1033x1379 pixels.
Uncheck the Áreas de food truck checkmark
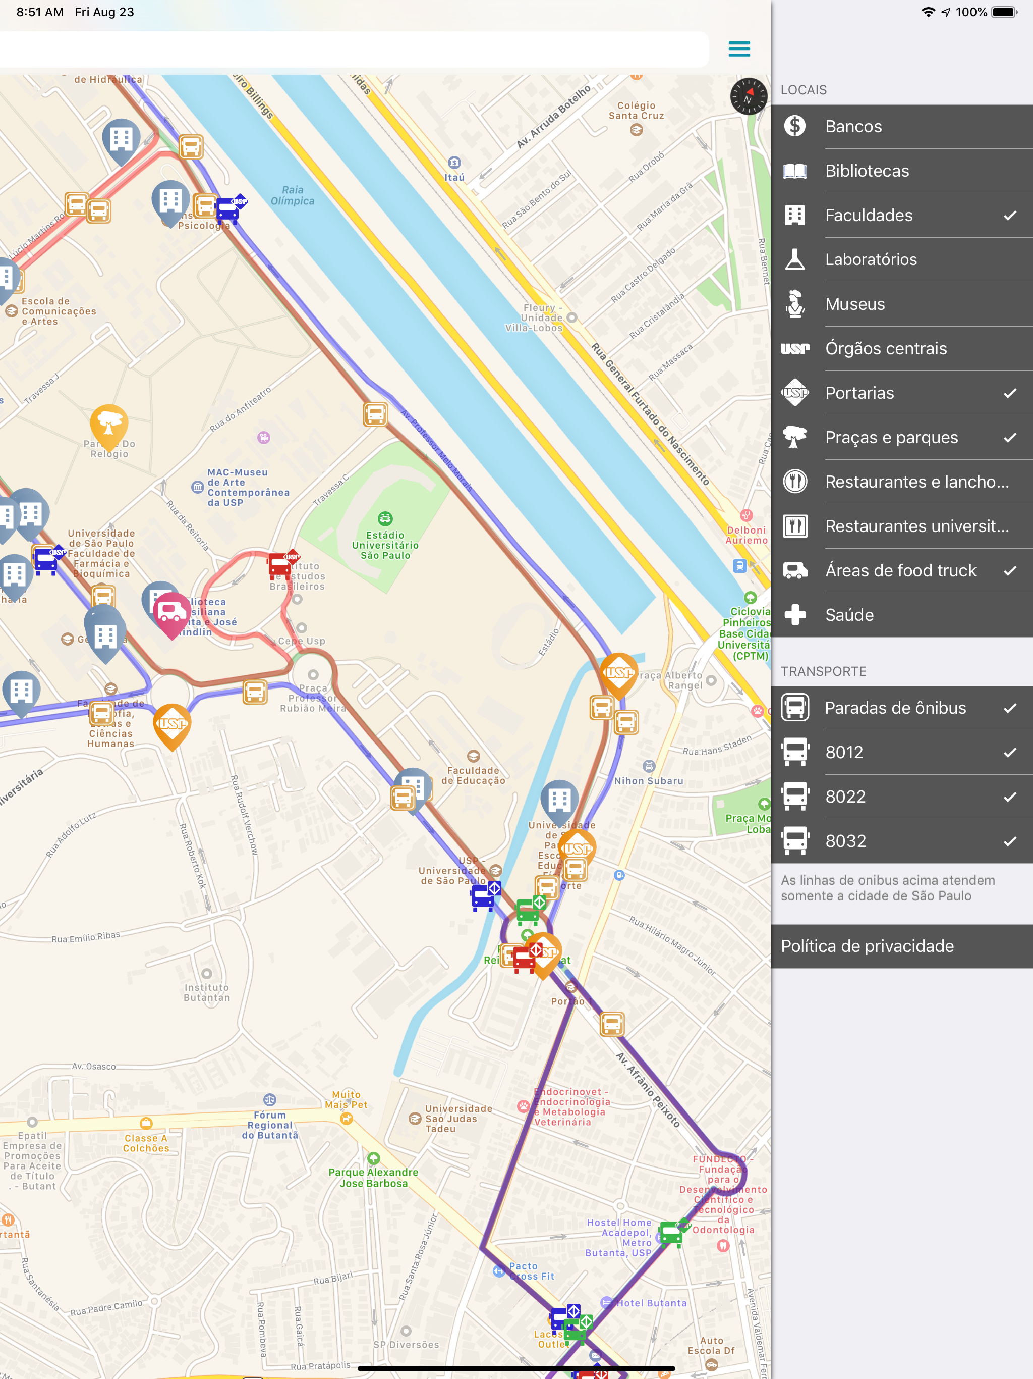pos(1010,570)
